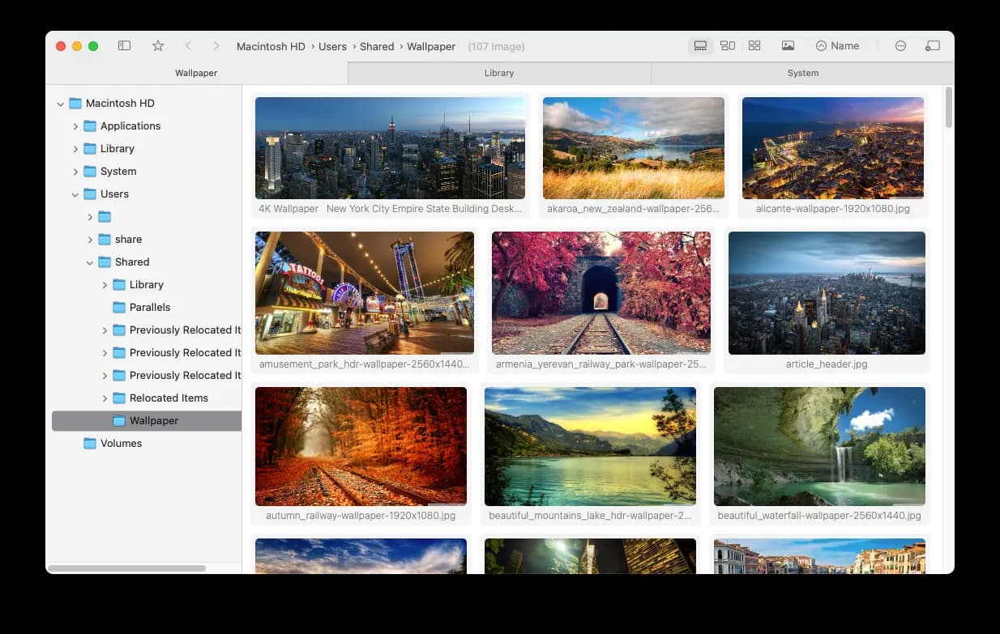Viewport: 1000px width, 634px height.
Task: Select the autumn_railway wallpaper thumbnail
Action: 361,446
